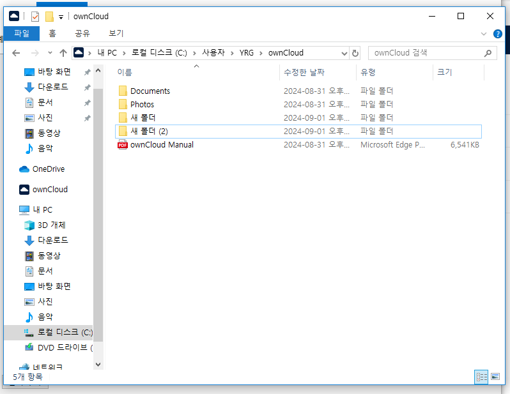Click the ownCloud icon in address bar
Image resolution: width=510 pixels, height=394 pixels.
tap(79, 52)
